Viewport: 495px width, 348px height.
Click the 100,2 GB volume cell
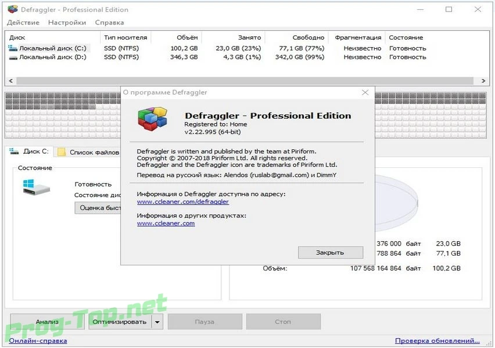tap(184, 48)
